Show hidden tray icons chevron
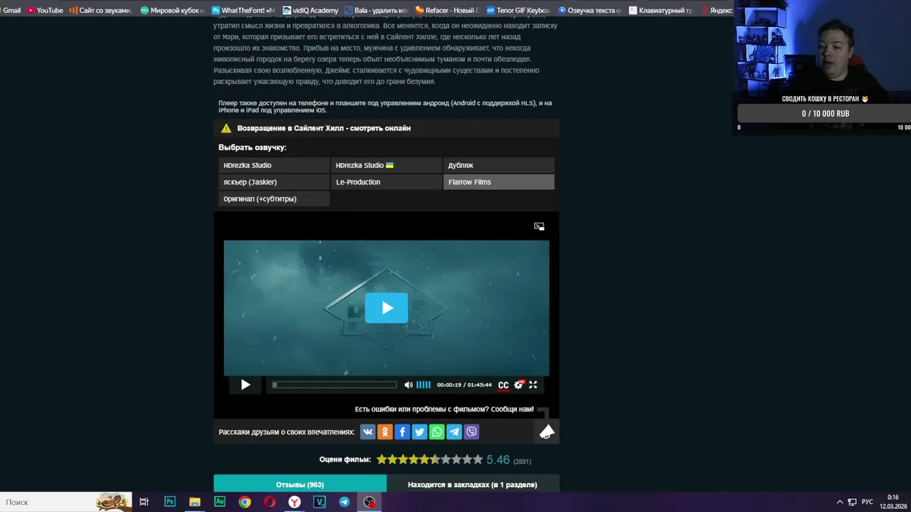The width and height of the screenshot is (911, 512). tap(839, 502)
